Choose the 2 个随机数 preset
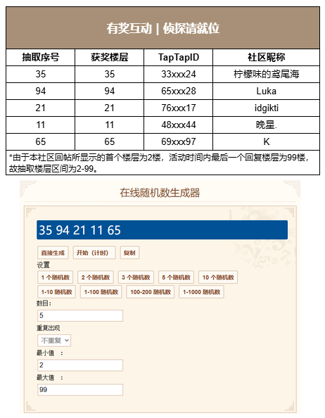This screenshot has width=325, height=418. point(96,277)
